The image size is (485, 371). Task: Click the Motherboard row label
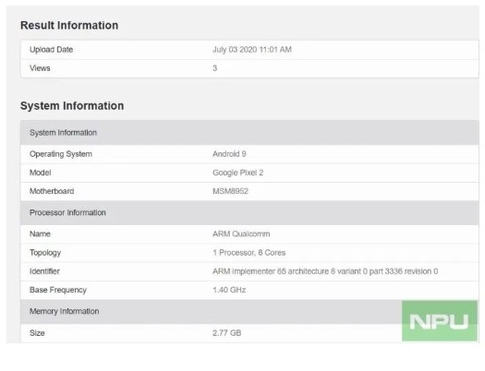point(52,191)
